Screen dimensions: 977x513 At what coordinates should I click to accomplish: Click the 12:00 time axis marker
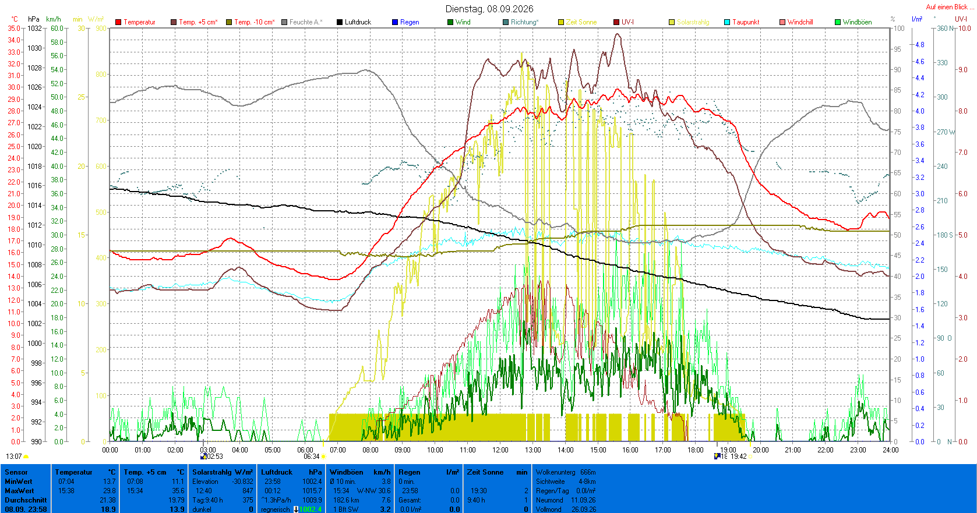click(x=500, y=450)
